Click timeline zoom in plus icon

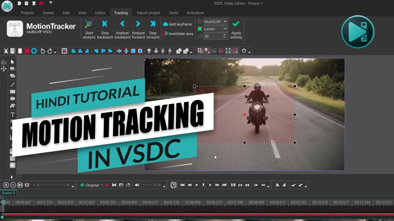pos(6,185)
